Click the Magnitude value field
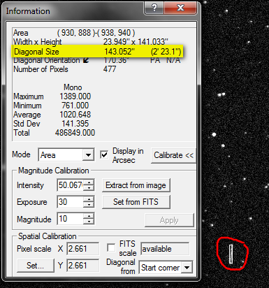 click(x=70, y=219)
